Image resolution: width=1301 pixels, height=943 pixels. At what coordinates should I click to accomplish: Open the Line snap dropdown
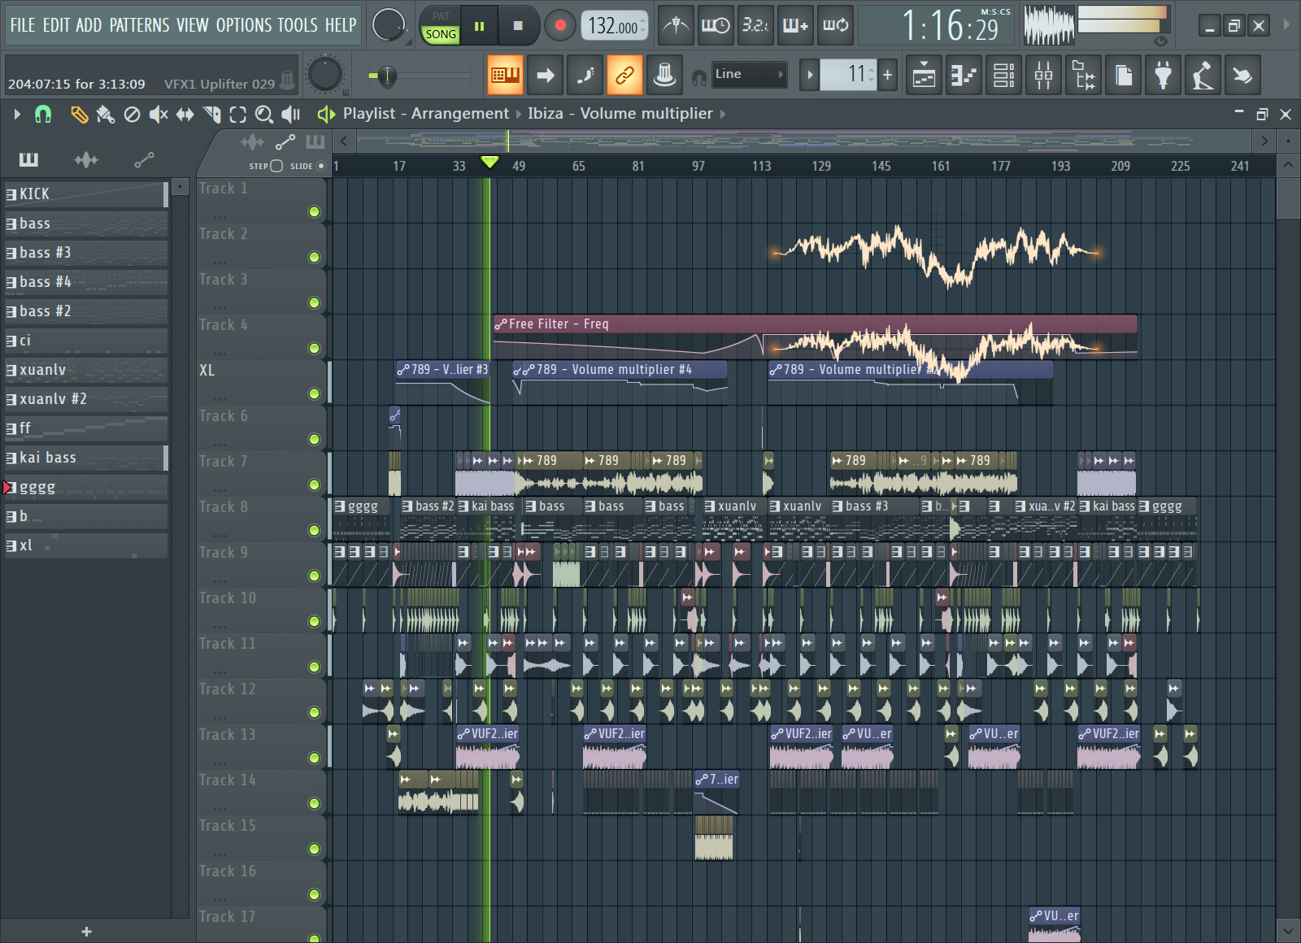coord(749,75)
